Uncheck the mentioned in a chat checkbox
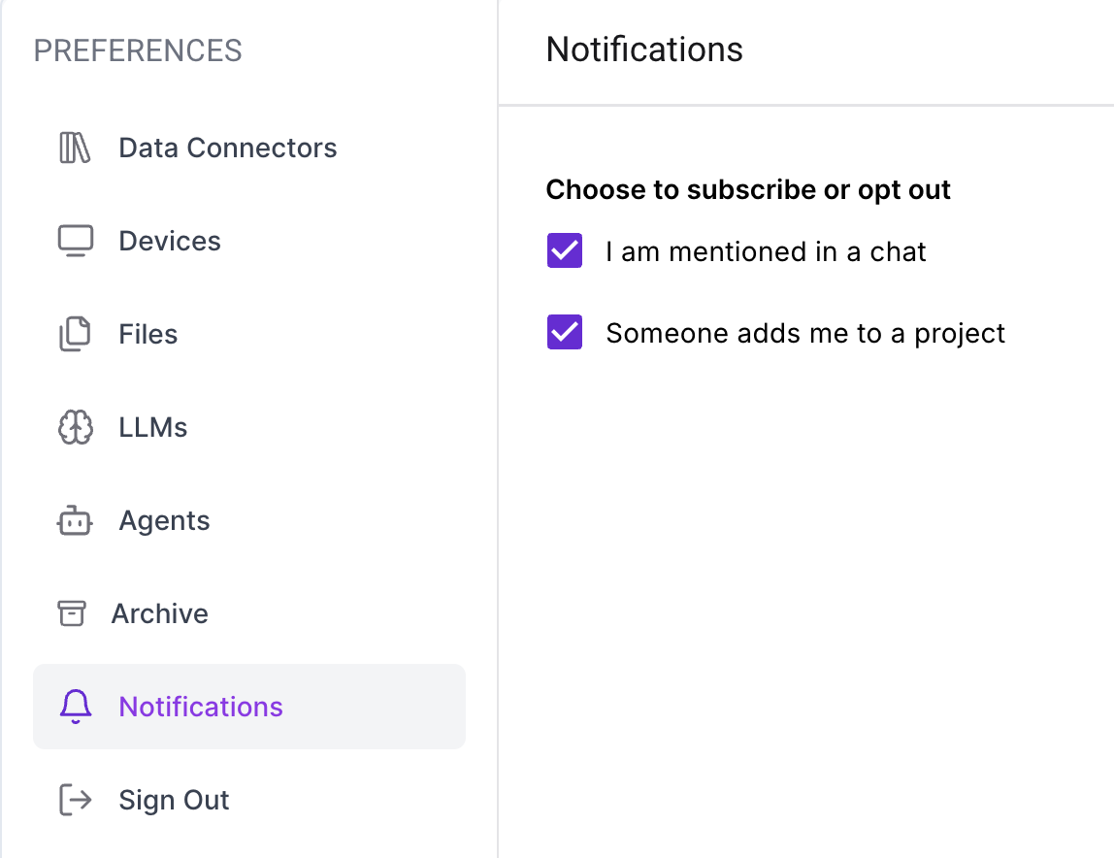1114x858 pixels. (x=565, y=251)
